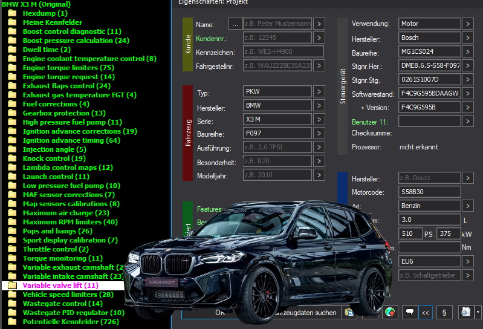This screenshot has width=483, height=329.
Task: Click folder icon beside Torque monitoring (11)
Action: pyautogui.click(x=12, y=258)
